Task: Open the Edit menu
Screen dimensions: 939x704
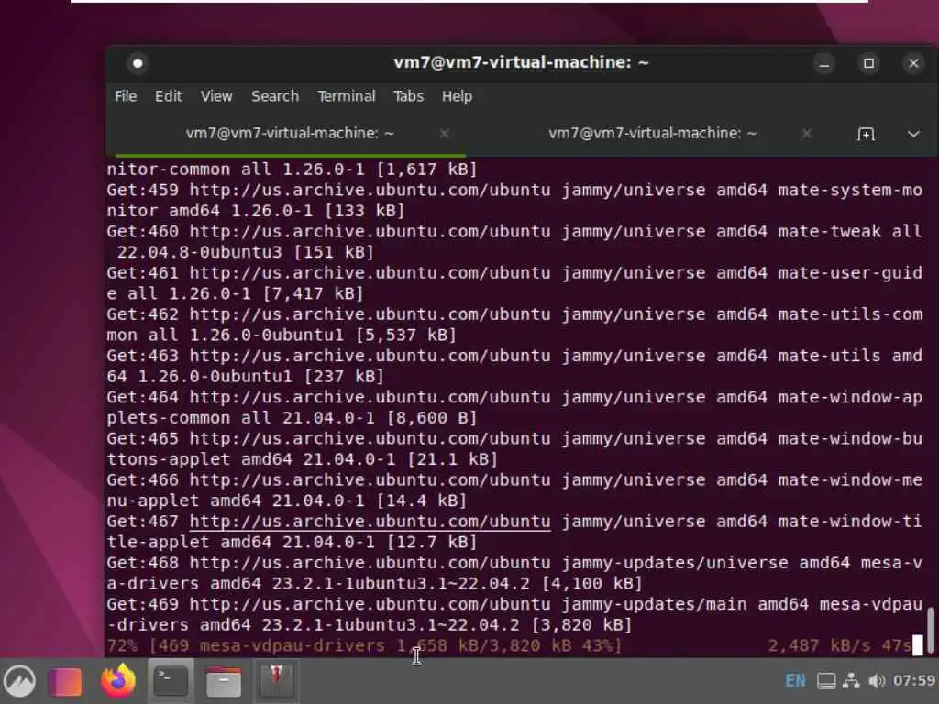Action: [169, 96]
